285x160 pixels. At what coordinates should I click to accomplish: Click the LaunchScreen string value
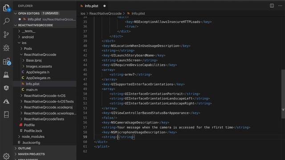pyautogui.click(x=129, y=60)
